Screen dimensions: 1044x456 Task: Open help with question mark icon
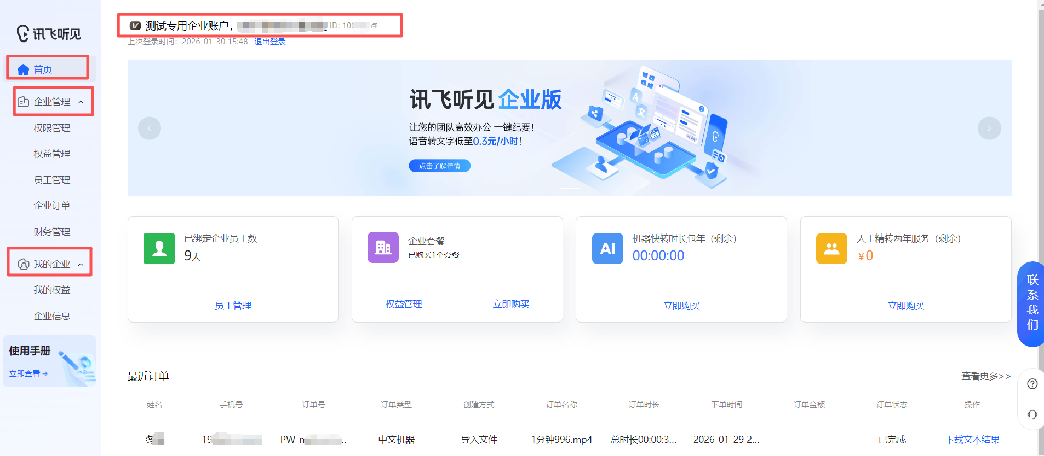click(1032, 384)
